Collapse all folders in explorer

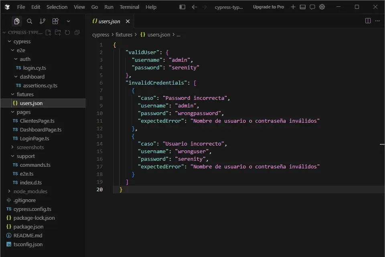click(77, 32)
